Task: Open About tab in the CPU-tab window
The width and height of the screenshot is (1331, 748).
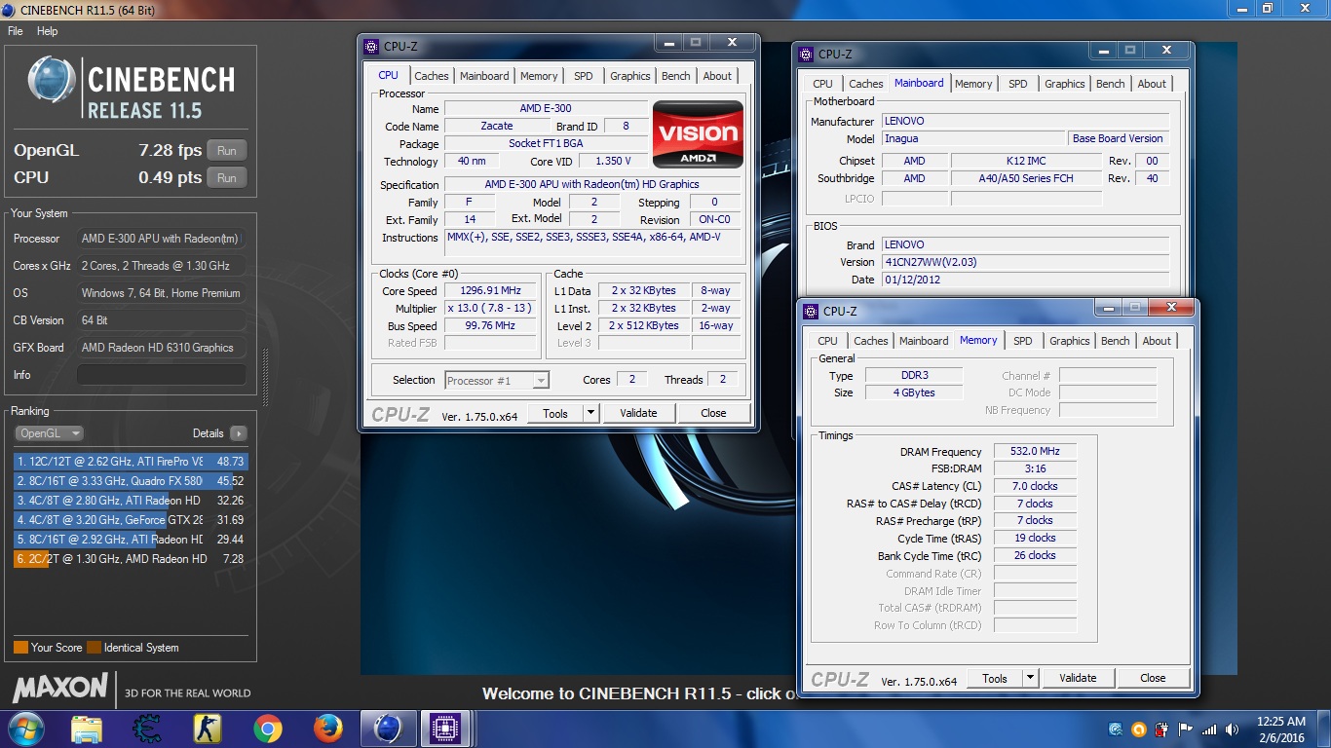Action: (x=717, y=76)
